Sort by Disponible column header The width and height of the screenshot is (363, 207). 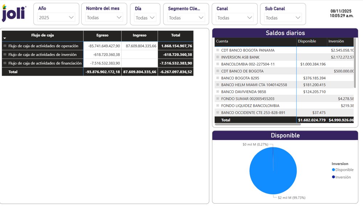(x=307, y=41)
